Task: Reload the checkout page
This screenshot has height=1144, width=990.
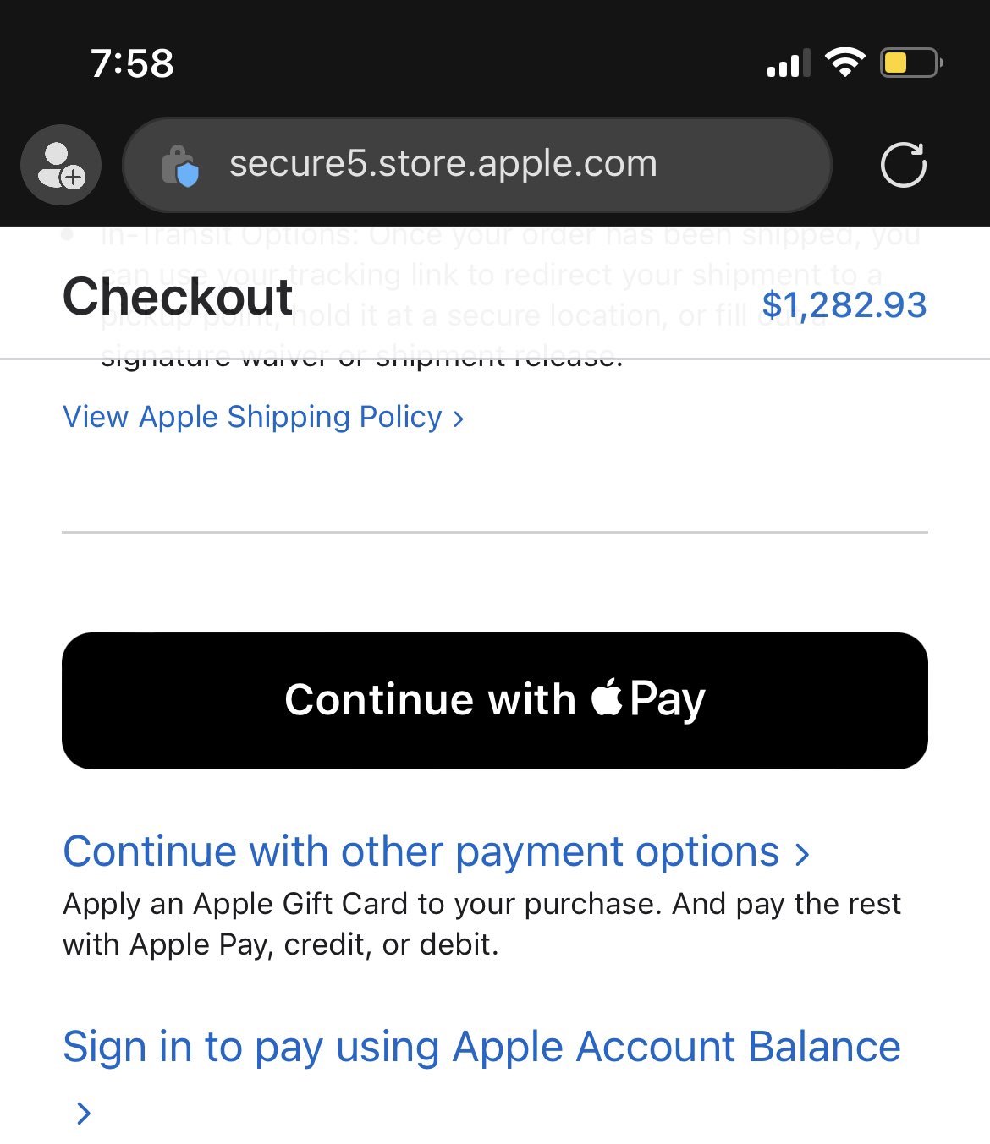Action: pos(903,165)
